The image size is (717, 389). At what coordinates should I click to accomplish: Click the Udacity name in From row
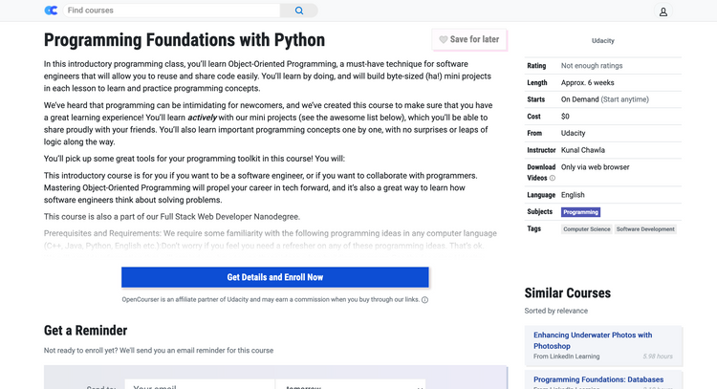coord(573,133)
